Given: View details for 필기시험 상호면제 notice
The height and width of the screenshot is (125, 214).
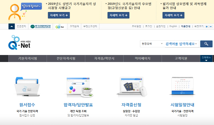Looking at the screenshot, I should 174,15.
